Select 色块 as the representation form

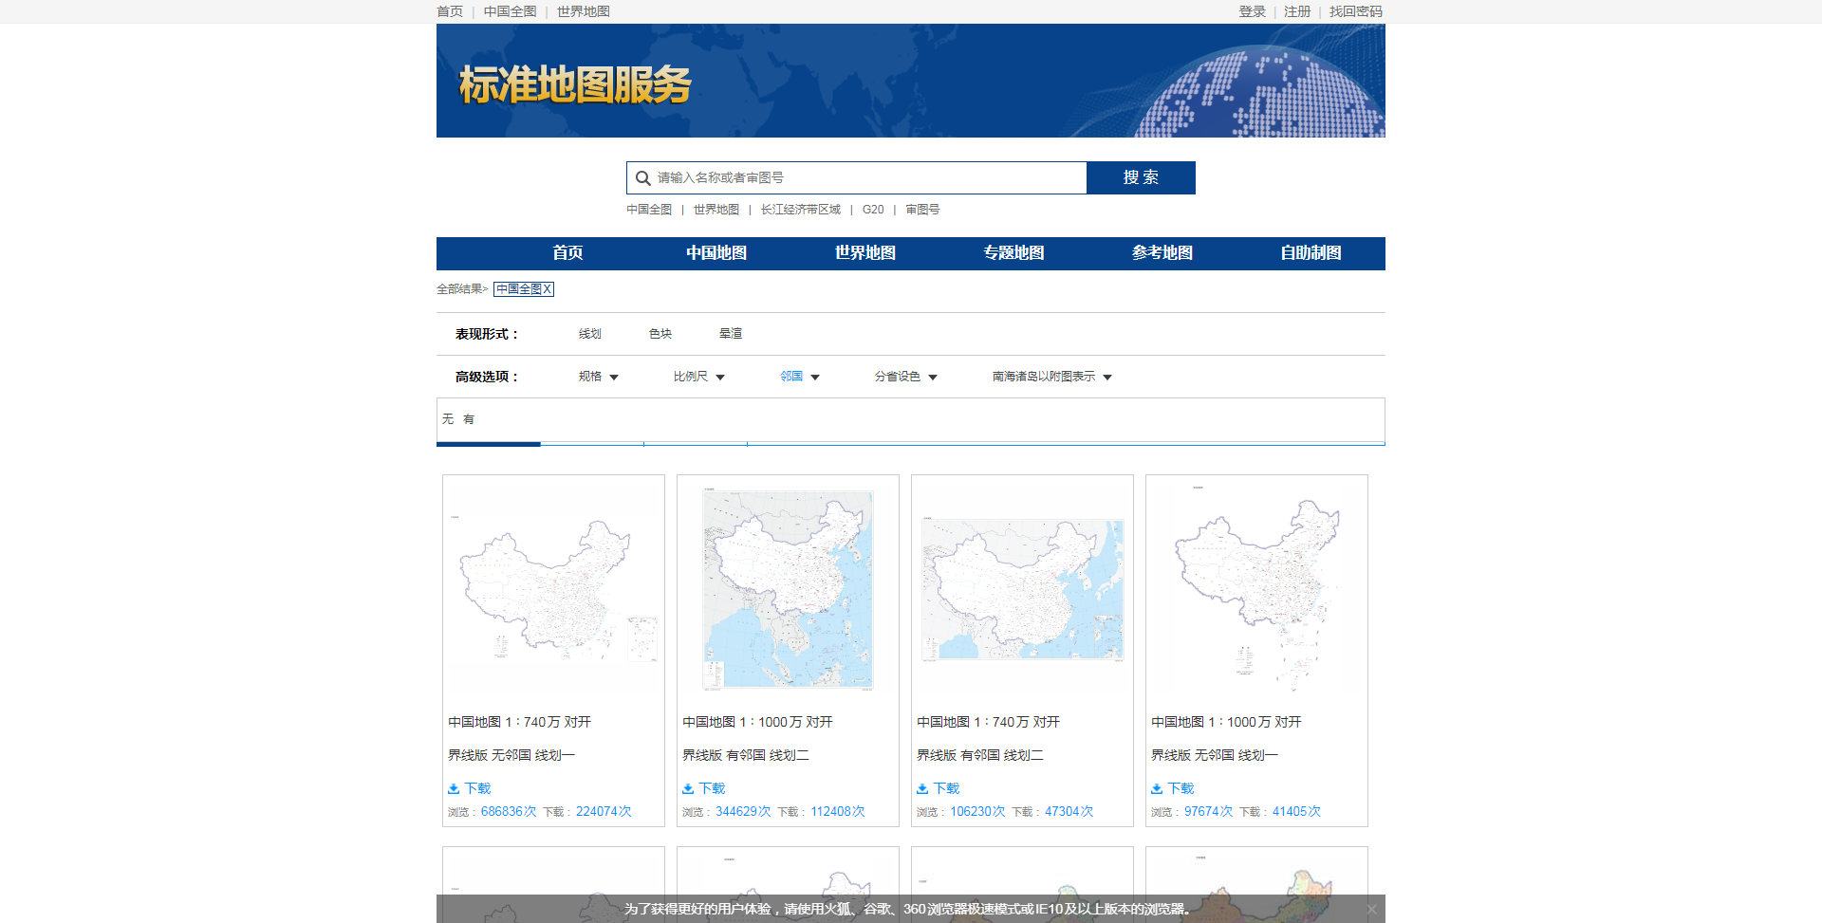(660, 333)
